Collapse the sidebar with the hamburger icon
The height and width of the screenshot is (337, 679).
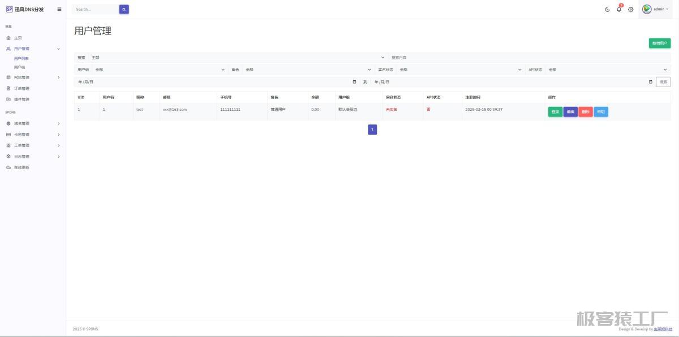tap(59, 9)
